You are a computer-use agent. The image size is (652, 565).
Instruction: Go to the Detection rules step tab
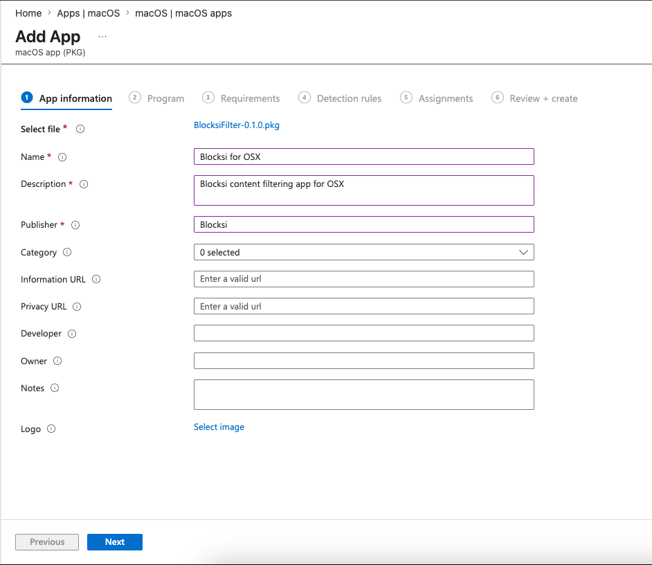(340, 98)
